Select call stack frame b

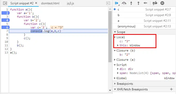(144, 15)
